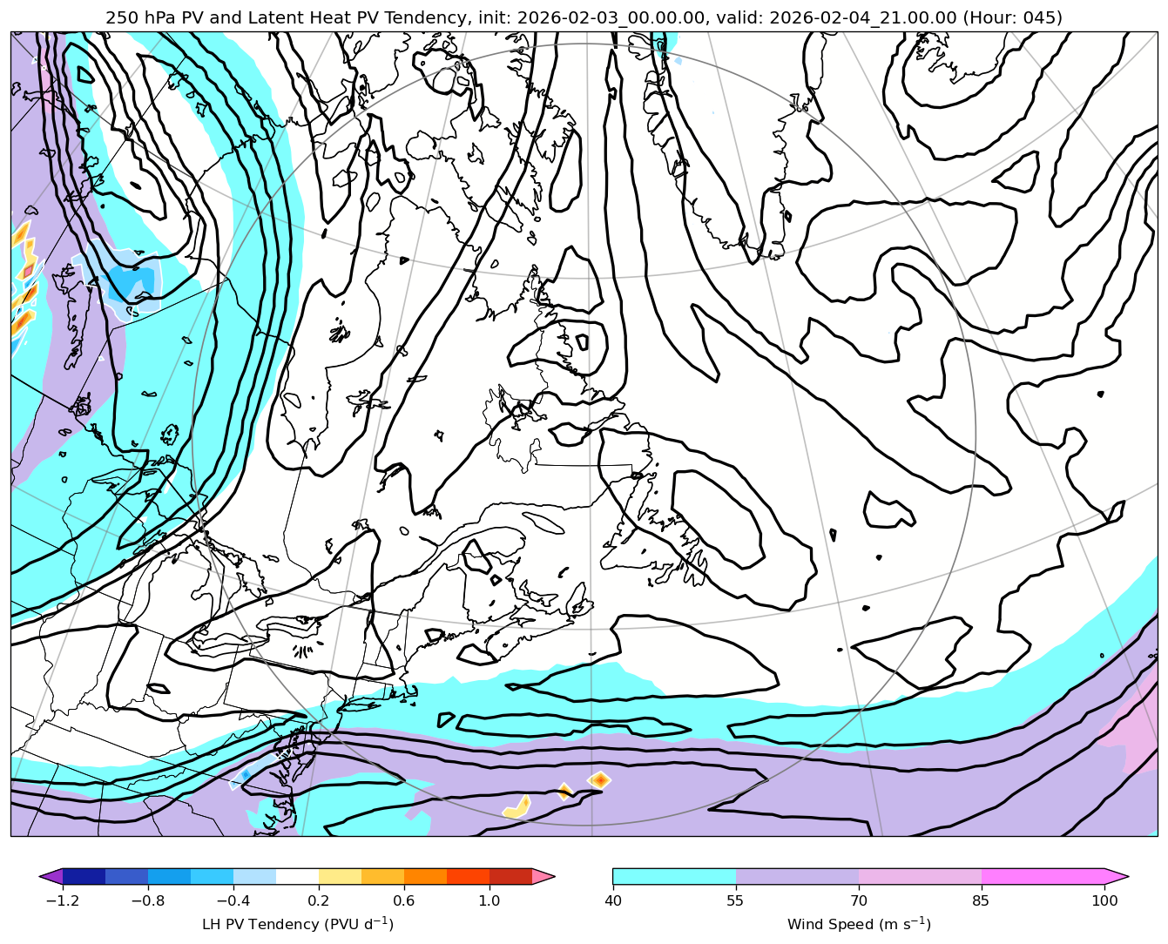
Task: Select the pale yellow swatch right of 0.2
Action: tap(340, 876)
